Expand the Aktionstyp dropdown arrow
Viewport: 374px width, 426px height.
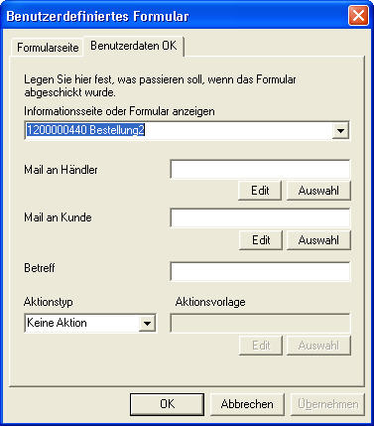point(147,323)
